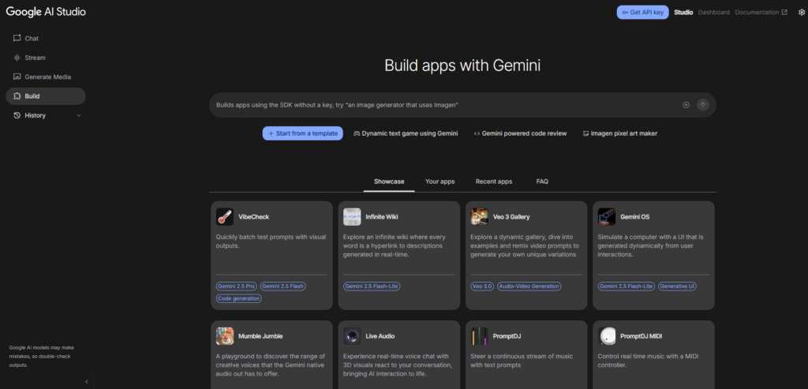
Task: Click the image icon beside Imagen pixel art maker
Action: 585,133
